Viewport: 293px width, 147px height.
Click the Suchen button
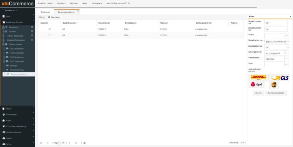coord(258,93)
